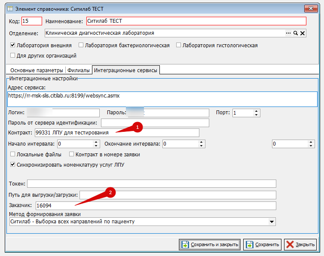Click the magnifier search icon in Отделение field

296,33
